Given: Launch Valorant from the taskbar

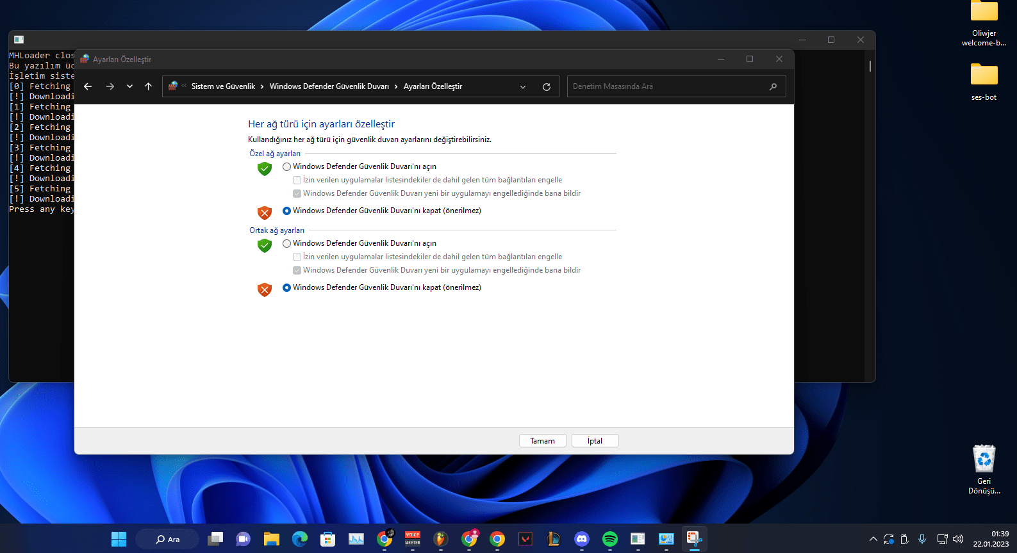Looking at the screenshot, I should (x=525, y=539).
